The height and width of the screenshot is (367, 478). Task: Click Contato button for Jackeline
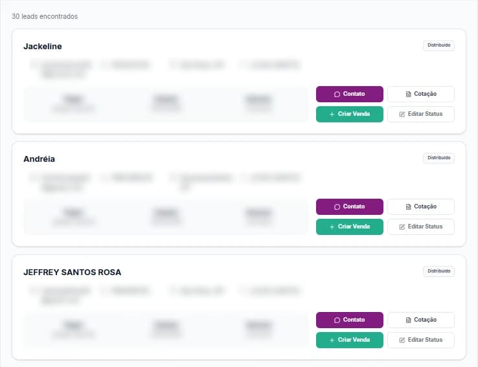point(350,94)
